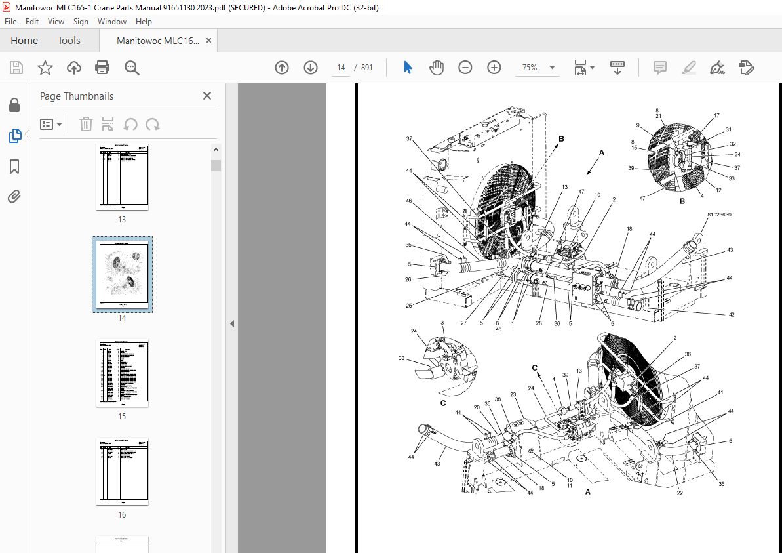The height and width of the screenshot is (553, 782).
Task: Select the highlight text pen tool
Action: (689, 68)
